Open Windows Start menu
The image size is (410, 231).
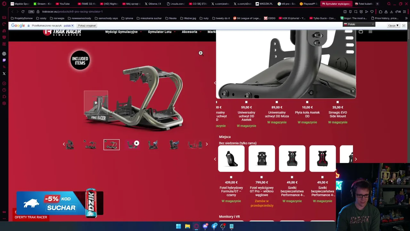tap(178, 226)
